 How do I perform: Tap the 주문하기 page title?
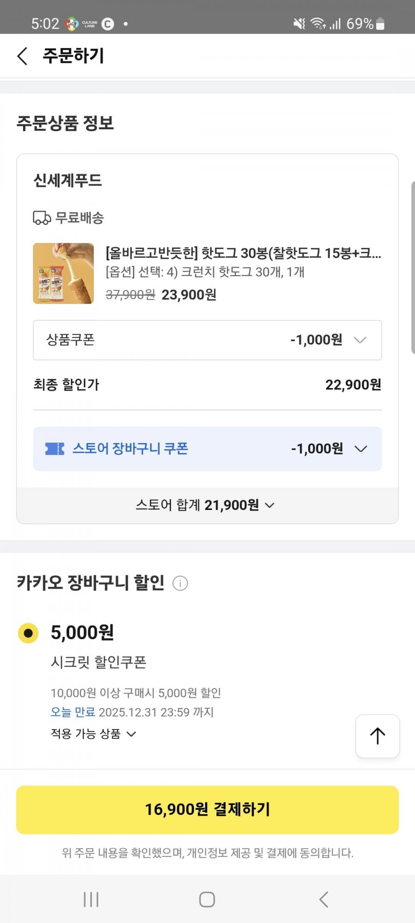pos(73,56)
